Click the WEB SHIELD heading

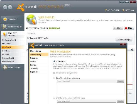coord(46,18)
